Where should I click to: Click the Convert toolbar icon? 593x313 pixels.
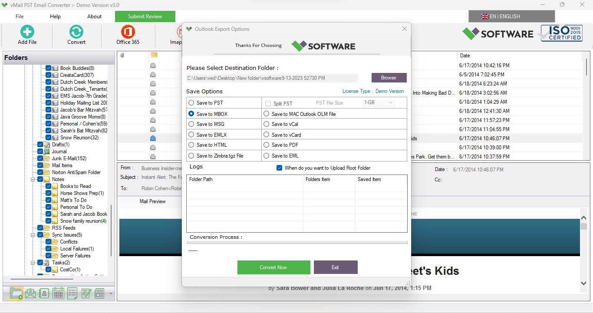76,31
